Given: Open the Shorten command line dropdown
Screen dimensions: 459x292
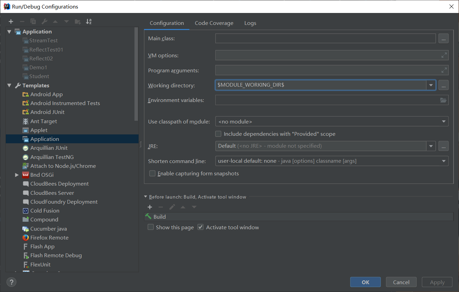Looking at the screenshot, I should (x=332, y=161).
